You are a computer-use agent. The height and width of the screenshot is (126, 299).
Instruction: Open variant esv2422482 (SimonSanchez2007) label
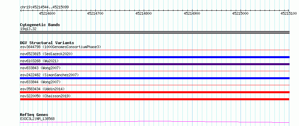coord(49,75)
